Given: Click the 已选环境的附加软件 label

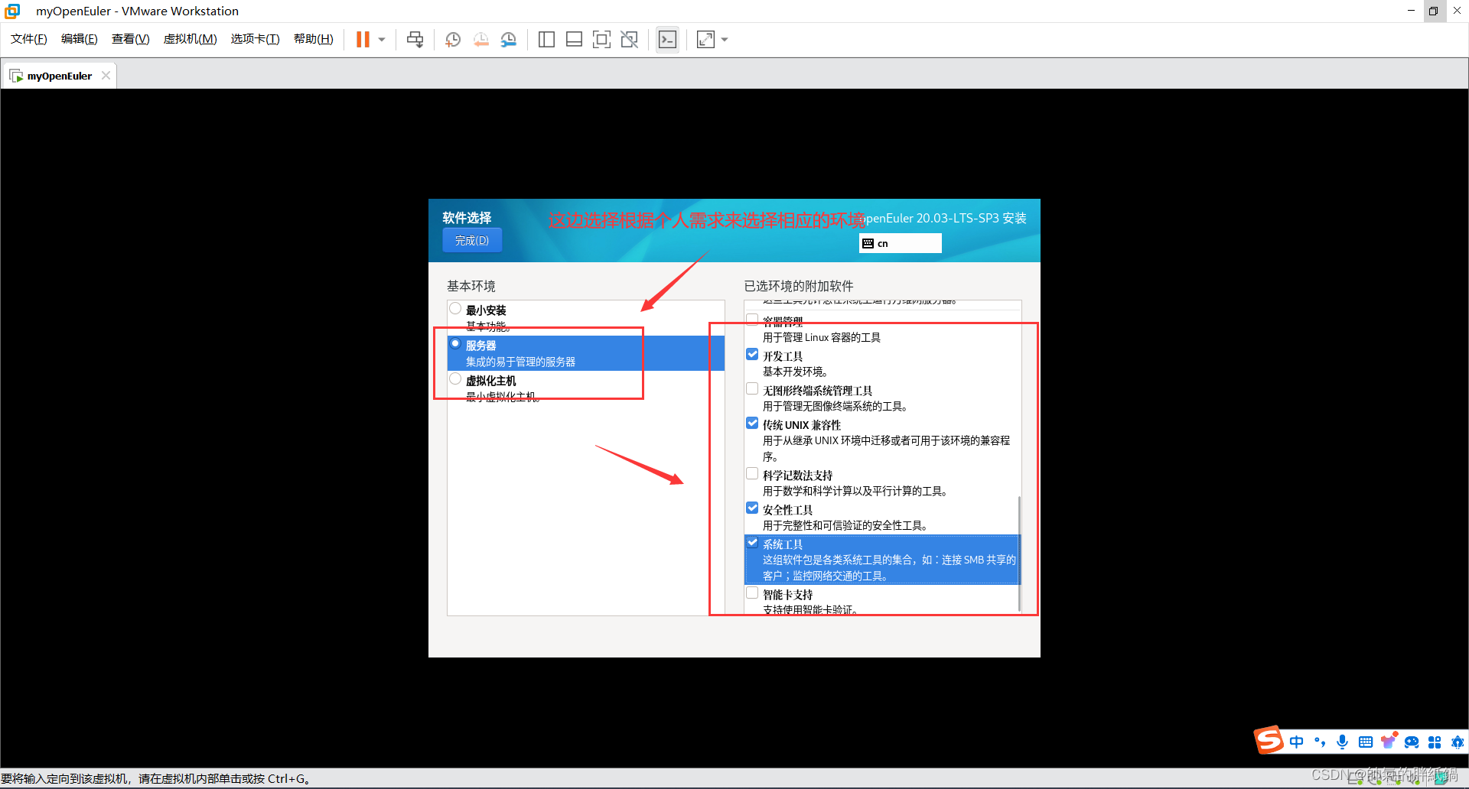Looking at the screenshot, I should [x=799, y=286].
